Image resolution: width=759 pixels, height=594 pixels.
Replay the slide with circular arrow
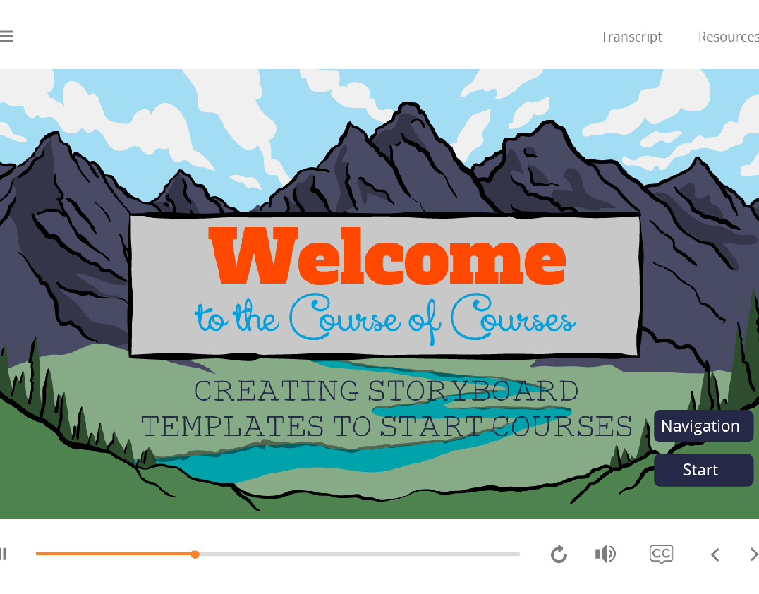click(x=559, y=554)
